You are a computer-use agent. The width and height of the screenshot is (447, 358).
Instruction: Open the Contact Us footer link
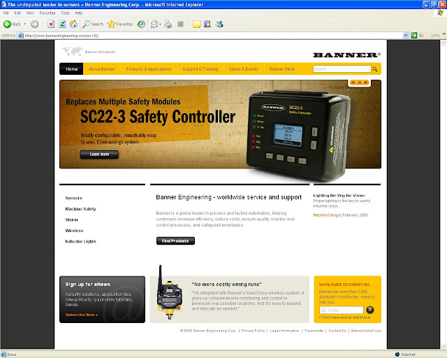[337, 331]
